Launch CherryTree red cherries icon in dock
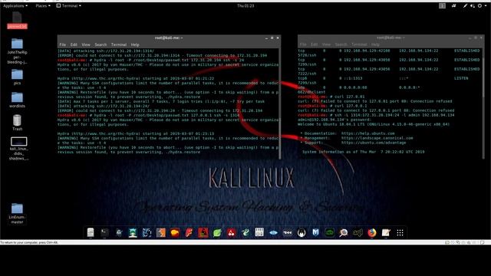The image size is (491, 276). tap(231, 232)
